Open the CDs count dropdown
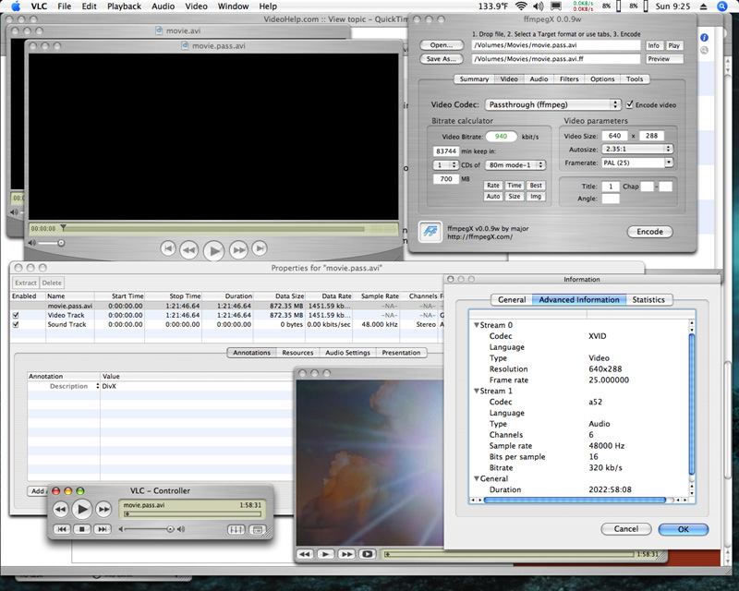 (x=445, y=165)
